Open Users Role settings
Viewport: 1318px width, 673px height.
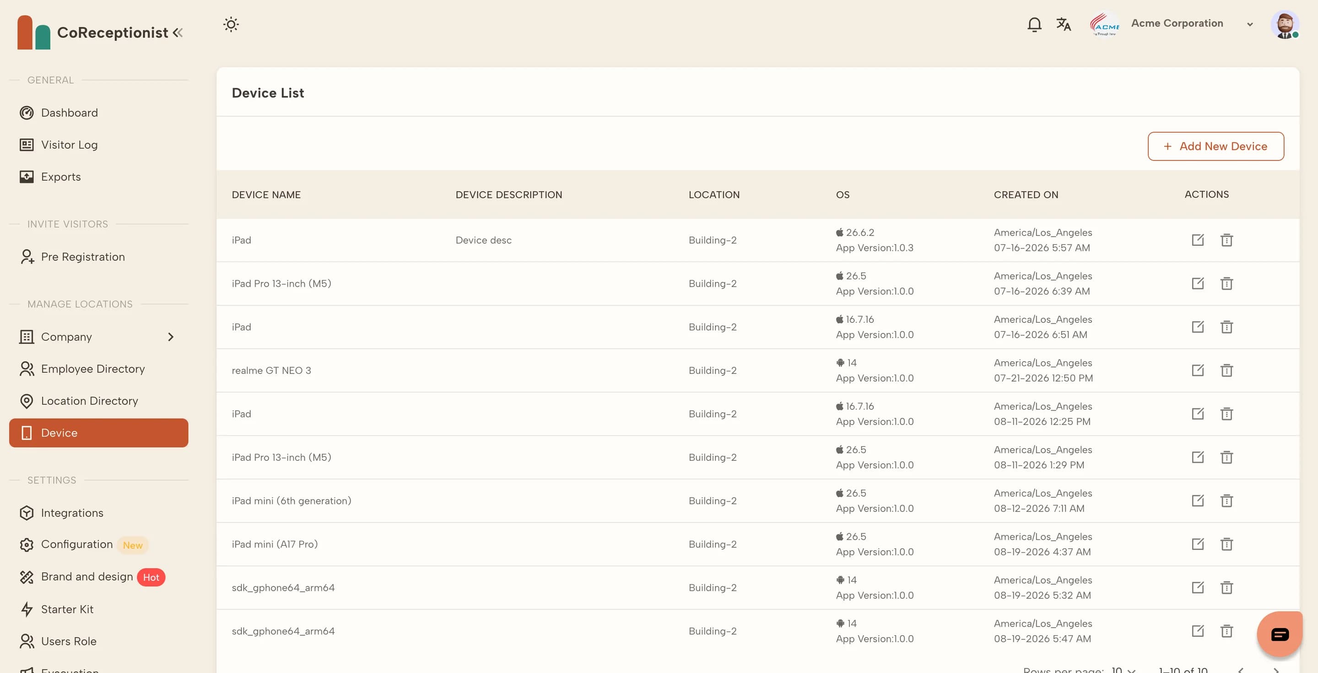pos(99,641)
